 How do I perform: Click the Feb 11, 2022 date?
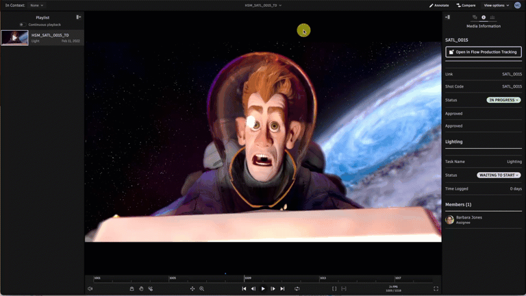coord(71,41)
